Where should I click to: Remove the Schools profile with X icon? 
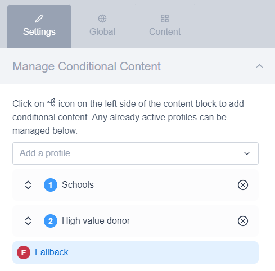click(x=243, y=185)
